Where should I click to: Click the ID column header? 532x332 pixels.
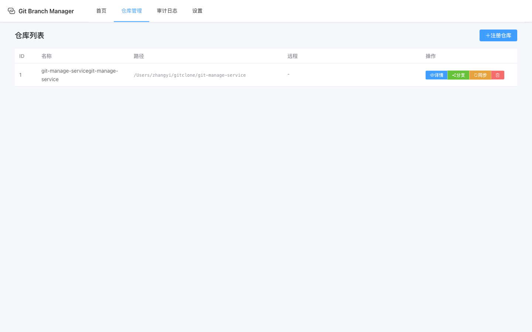21,56
